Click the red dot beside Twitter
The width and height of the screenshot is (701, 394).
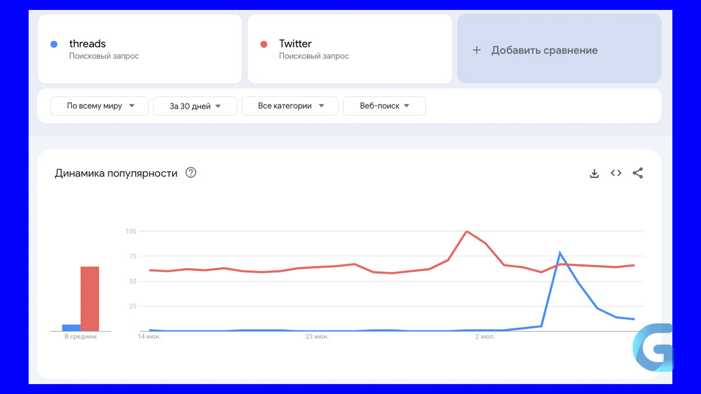click(x=264, y=44)
